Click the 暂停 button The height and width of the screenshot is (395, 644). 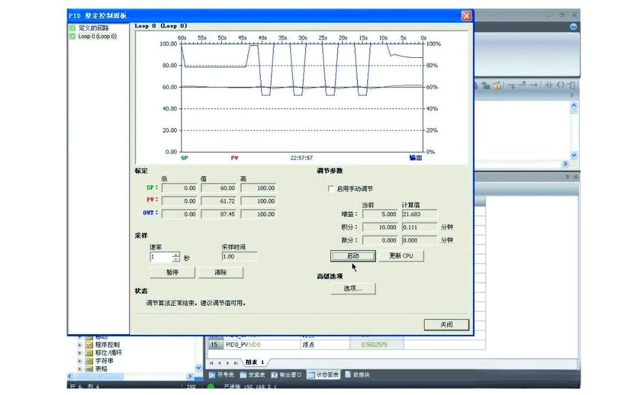[173, 273]
